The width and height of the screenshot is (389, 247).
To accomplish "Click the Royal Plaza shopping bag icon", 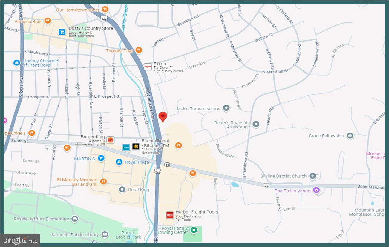I will 119,162.
